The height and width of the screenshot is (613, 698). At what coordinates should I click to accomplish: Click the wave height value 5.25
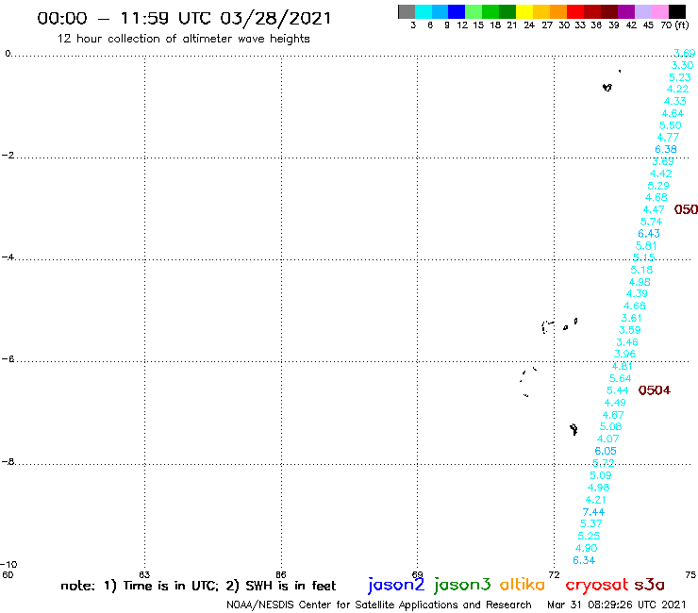(589, 536)
